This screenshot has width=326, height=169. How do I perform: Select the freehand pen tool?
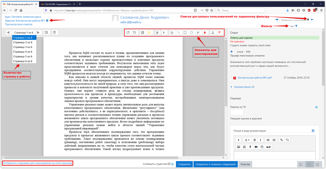click(172, 33)
